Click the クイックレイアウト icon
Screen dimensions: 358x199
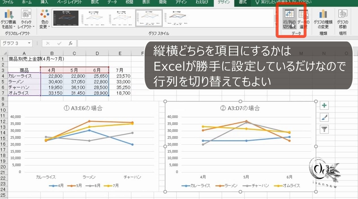(27, 18)
